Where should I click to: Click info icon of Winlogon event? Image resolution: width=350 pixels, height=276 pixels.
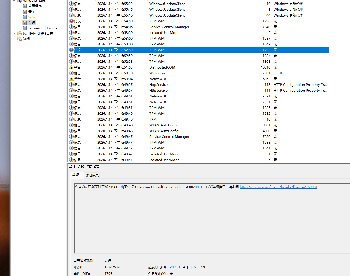coord(71,73)
